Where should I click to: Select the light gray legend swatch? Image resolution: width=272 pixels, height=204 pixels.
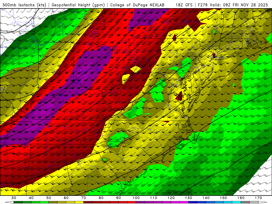click(x=254, y=202)
